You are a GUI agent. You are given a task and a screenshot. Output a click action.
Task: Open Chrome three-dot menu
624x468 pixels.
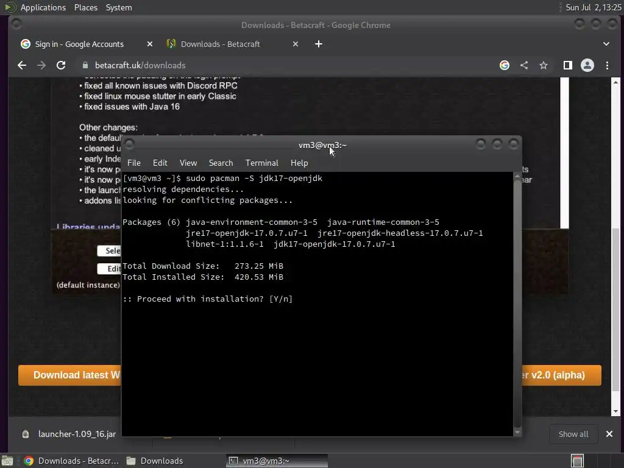tap(608, 65)
